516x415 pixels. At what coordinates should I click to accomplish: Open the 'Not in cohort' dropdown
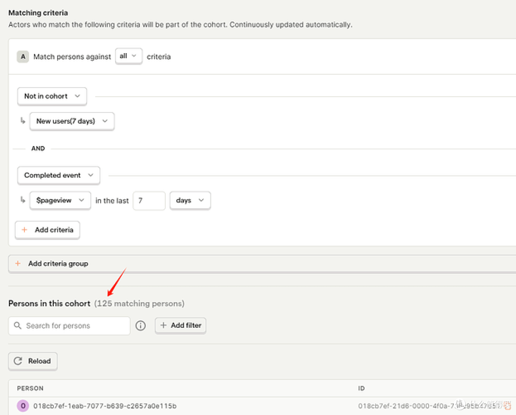tap(52, 96)
